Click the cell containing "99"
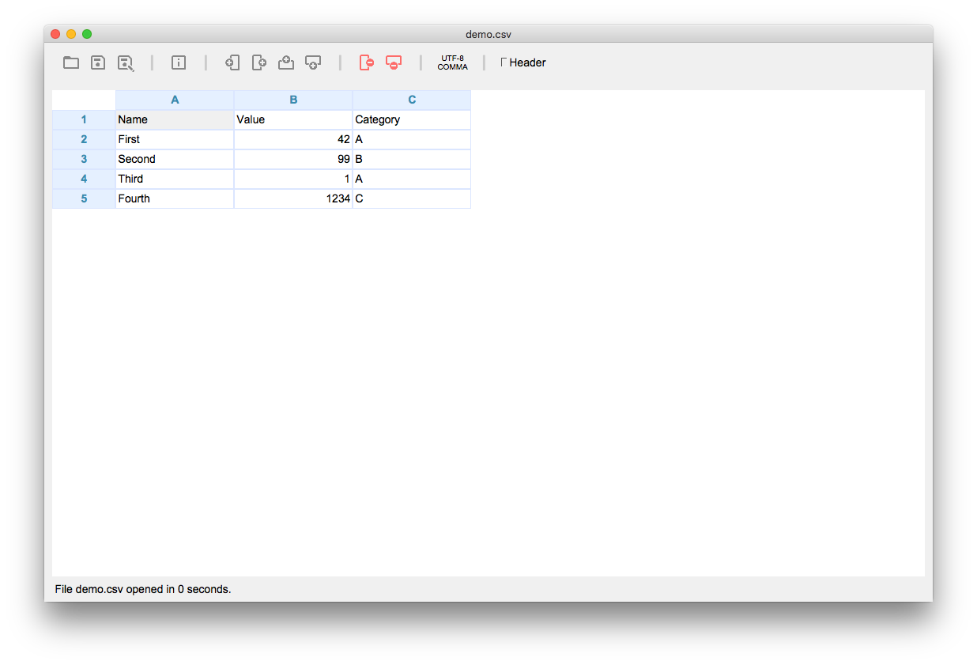 293,159
